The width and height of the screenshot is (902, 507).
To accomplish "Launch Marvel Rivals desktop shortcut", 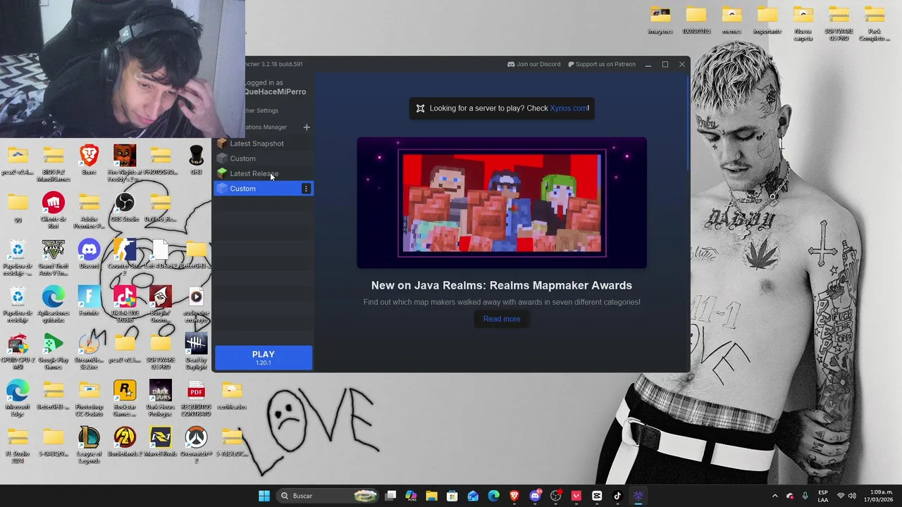I will (x=160, y=442).
